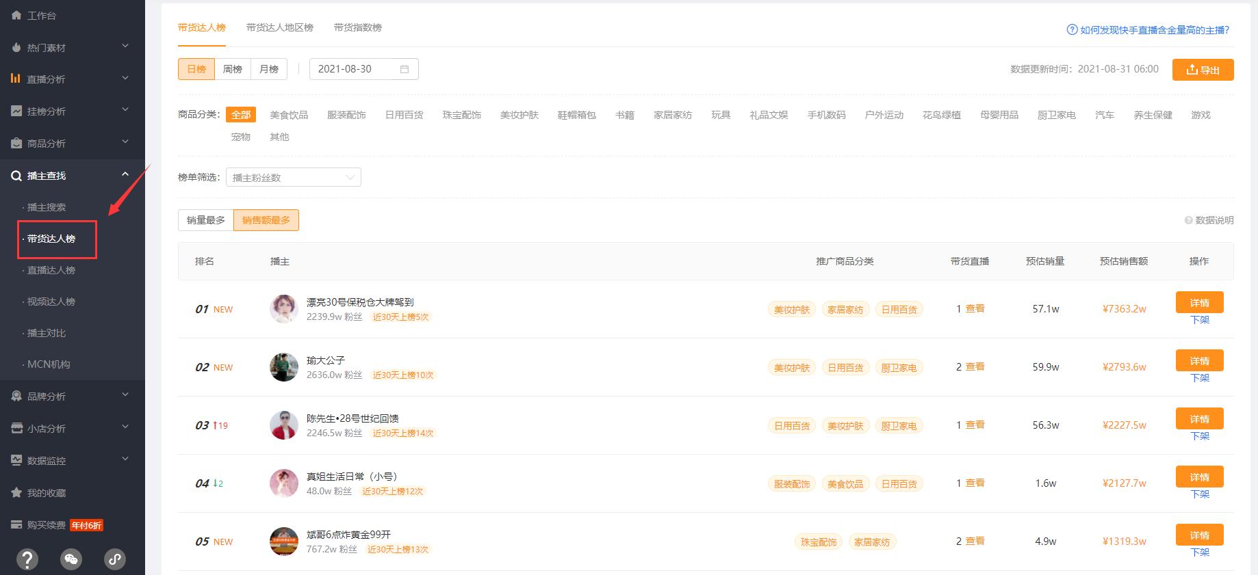Open the 播主粉丝数 filter dropdown
This screenshot has width=1258, height=575.
[294, 178]
